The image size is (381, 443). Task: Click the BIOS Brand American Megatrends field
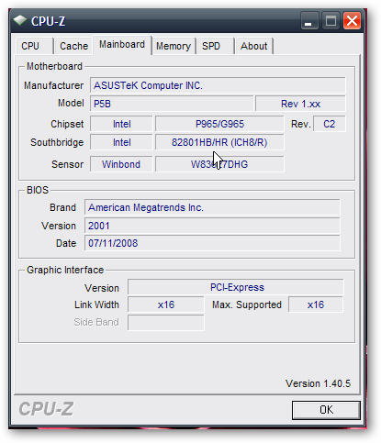click(212, 207)
